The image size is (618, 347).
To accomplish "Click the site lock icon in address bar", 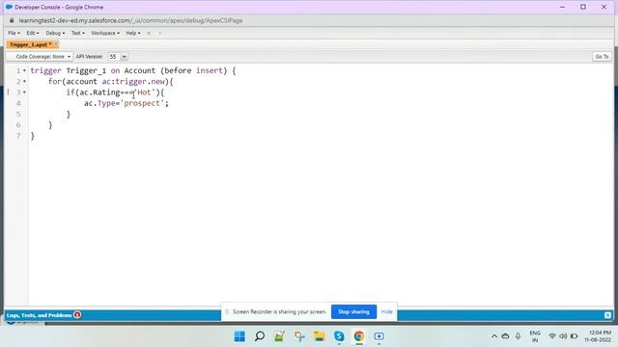I will tap(12, 20).
